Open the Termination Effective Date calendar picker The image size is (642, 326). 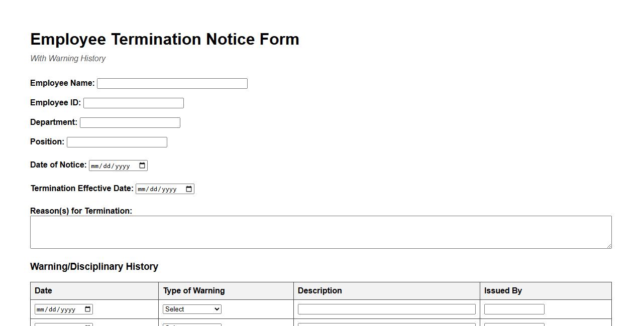pyautogui.click(x=188, y=189)
